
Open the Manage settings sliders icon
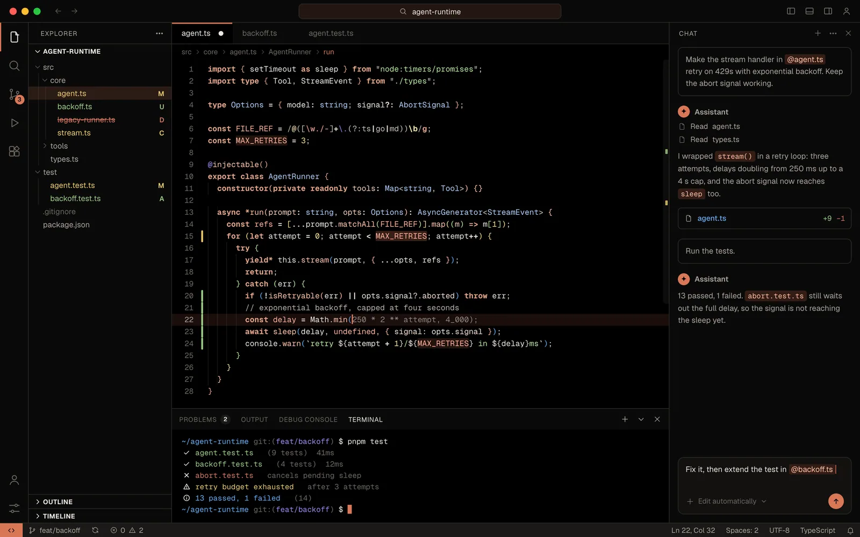point(15,508)
